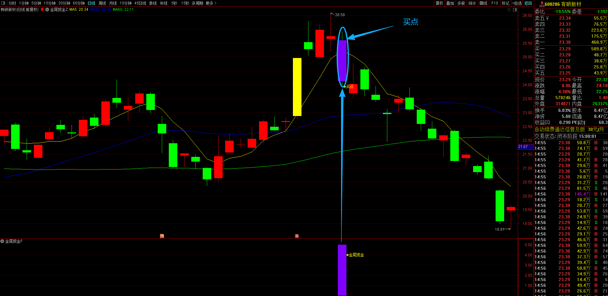This screenshot has height=296, width=608.
Task: Switch to 分时 intraday view
Action: coord(12,3)
